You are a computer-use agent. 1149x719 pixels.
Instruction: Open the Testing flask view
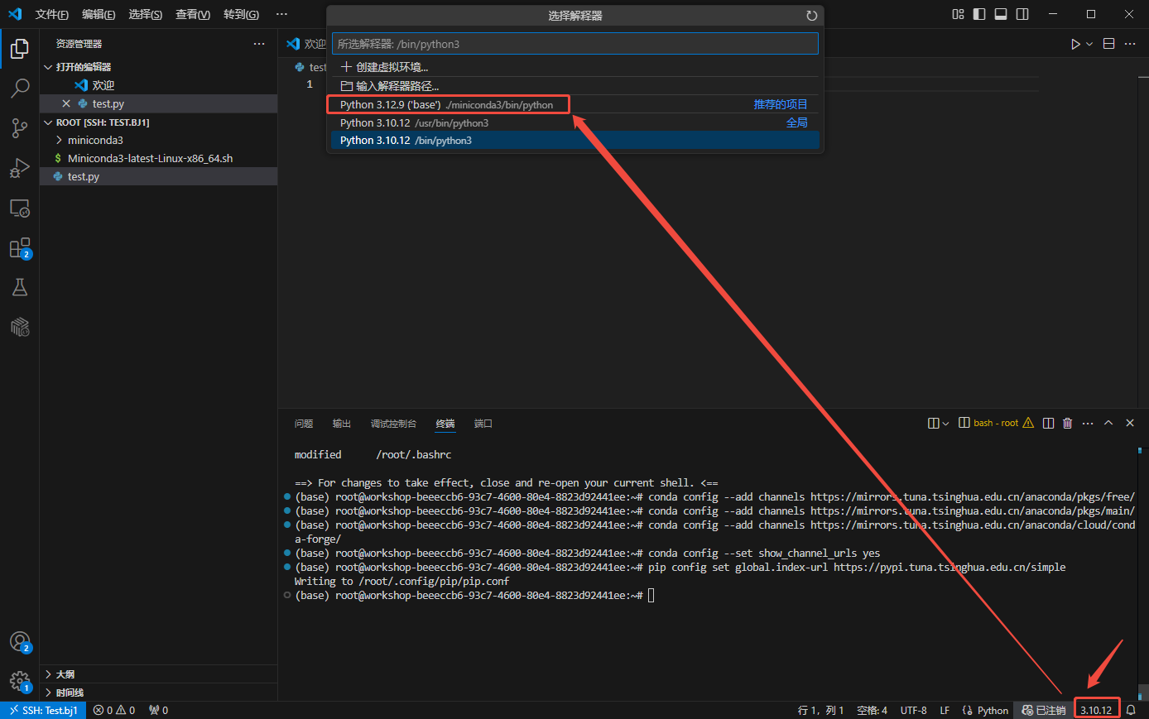point(20,287)
